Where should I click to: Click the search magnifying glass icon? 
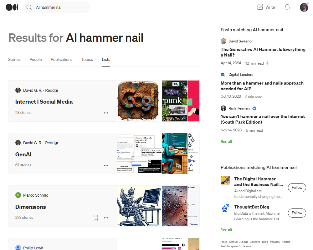click(x=29, y=7)
